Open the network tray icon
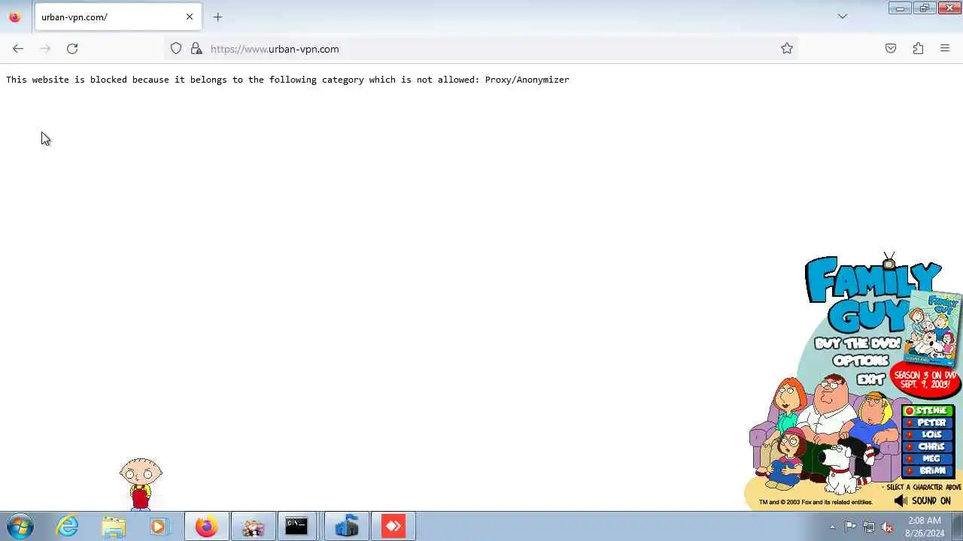Viewport: 963px width, 541px height. tap(869, 527)
